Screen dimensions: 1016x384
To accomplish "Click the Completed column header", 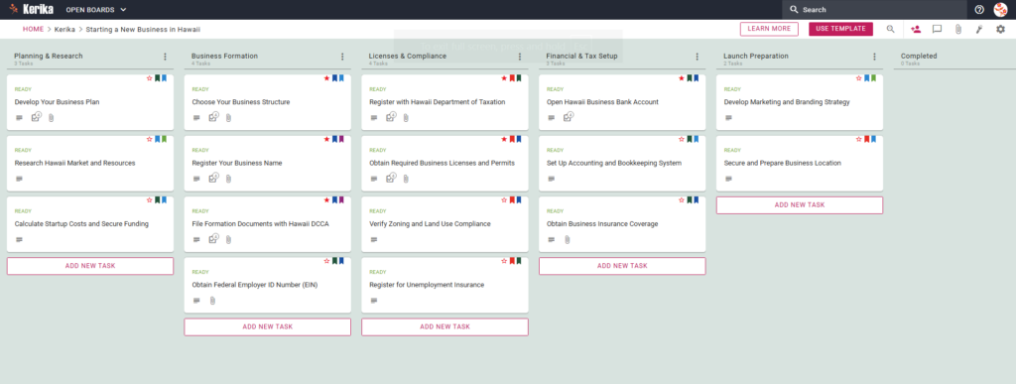I will (919, 57).
